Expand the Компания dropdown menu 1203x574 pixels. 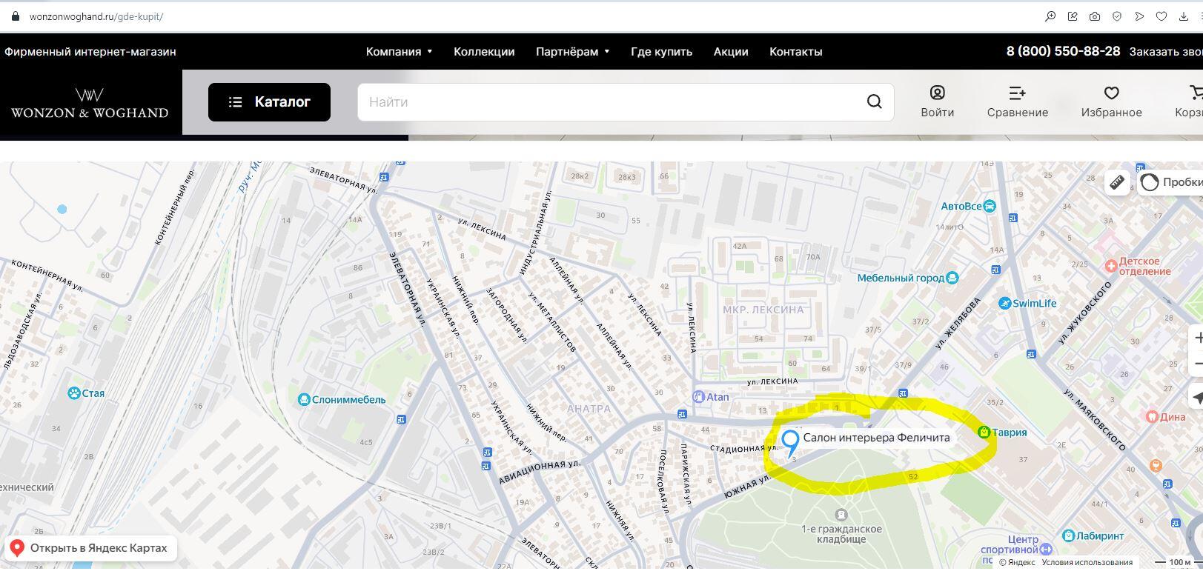[x=399, y=52]
